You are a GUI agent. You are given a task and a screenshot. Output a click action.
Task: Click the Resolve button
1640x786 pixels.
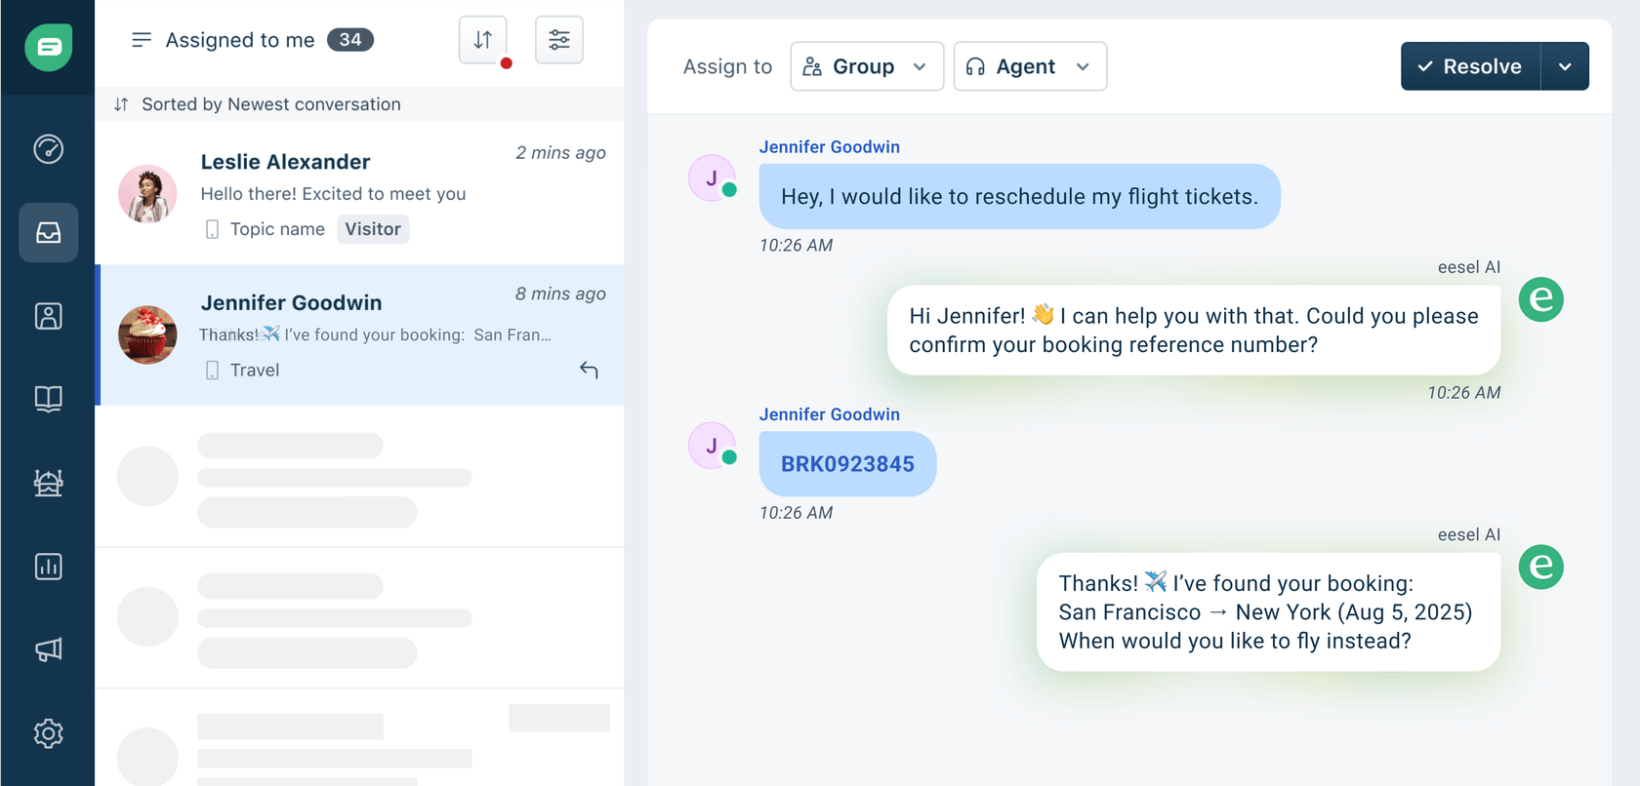point(1470,66)
